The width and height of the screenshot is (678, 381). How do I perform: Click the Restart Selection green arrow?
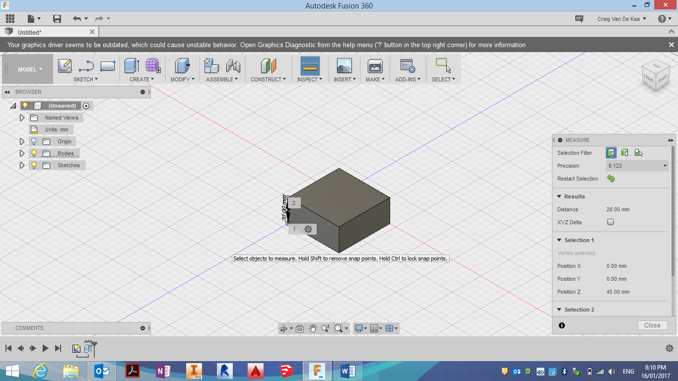point(611,179)
